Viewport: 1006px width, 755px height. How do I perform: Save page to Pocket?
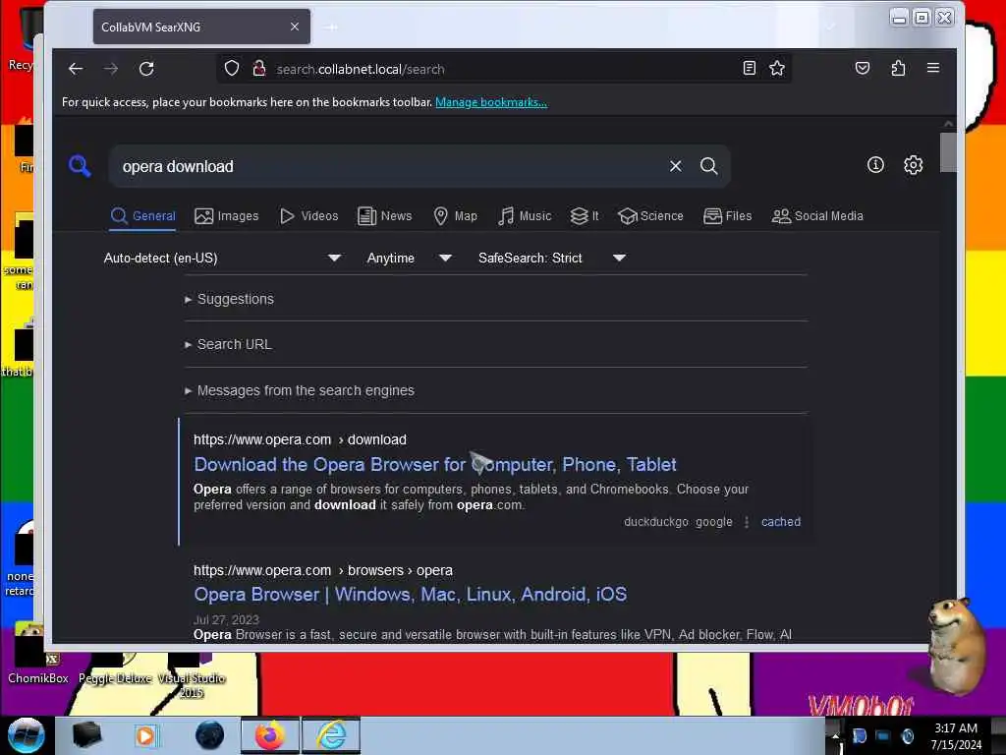(x=863, y=68)
